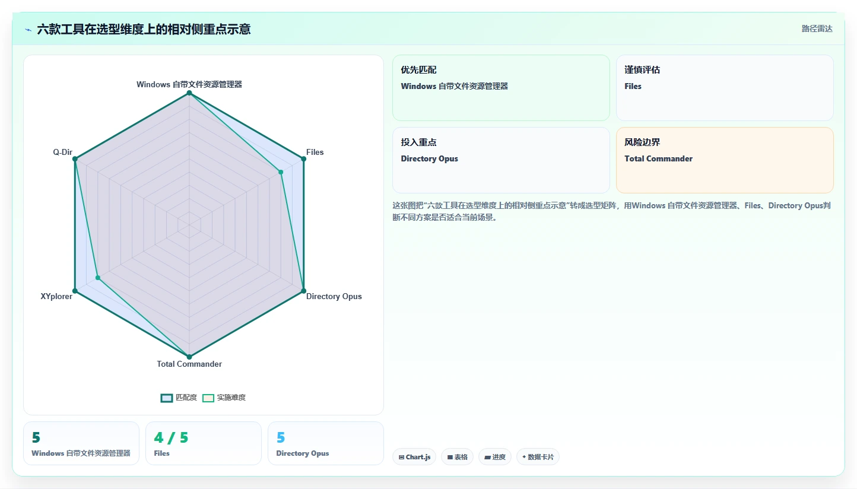Click the 实施难度 legend color box

[208, 398]
